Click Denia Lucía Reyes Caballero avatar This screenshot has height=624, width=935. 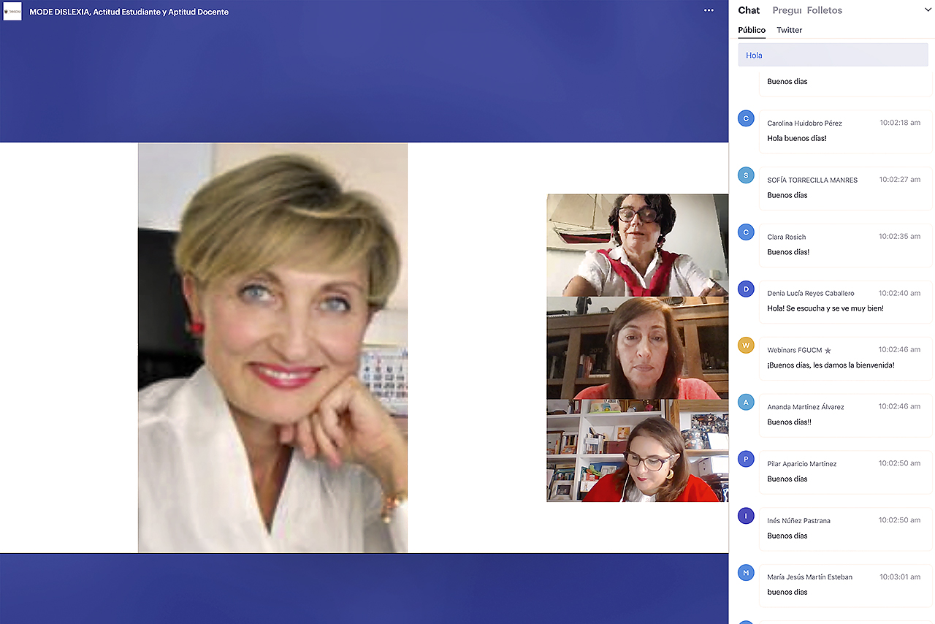coord(746,289)
